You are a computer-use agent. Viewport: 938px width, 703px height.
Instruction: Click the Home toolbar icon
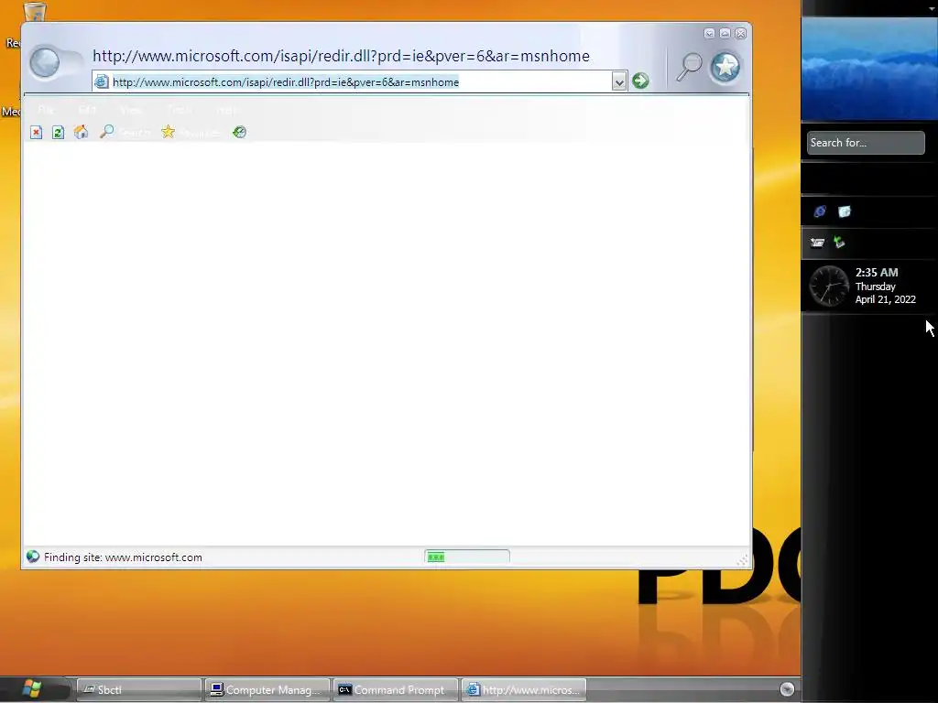coord(81,132)
